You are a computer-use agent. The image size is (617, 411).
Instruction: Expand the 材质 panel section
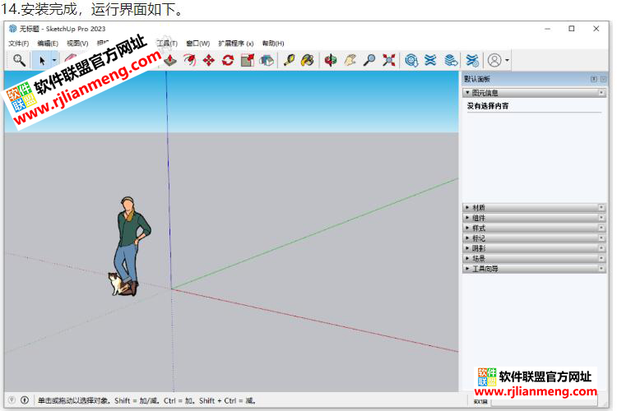point(468,207)
